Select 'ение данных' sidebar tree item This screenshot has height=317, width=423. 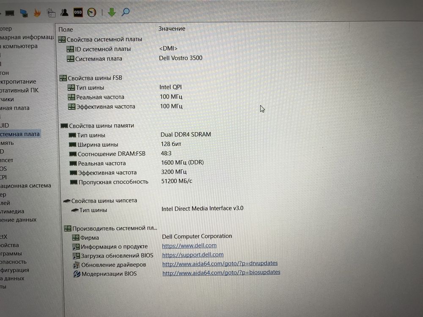point(18,220)
